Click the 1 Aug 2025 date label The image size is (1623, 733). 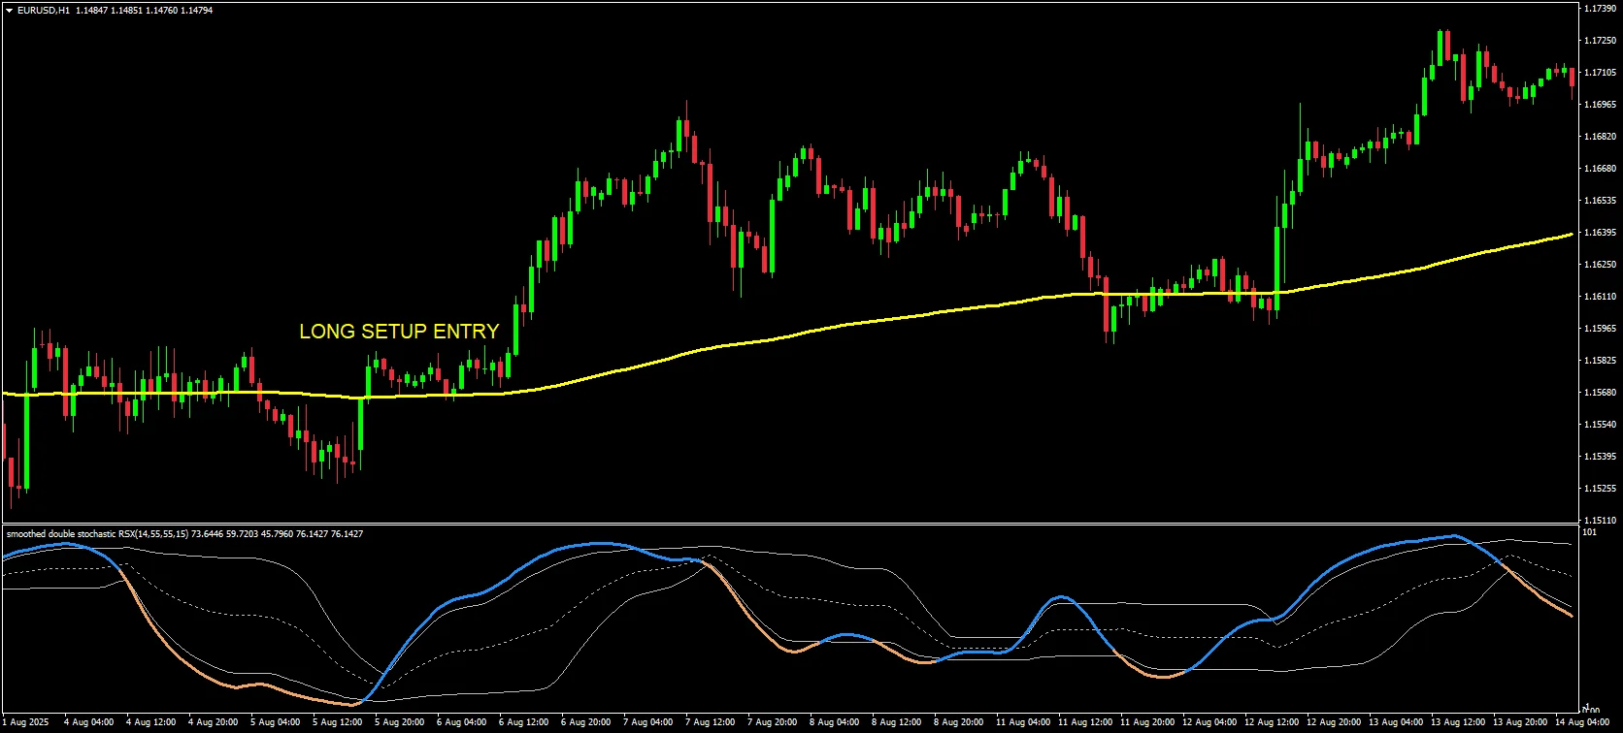26,722
